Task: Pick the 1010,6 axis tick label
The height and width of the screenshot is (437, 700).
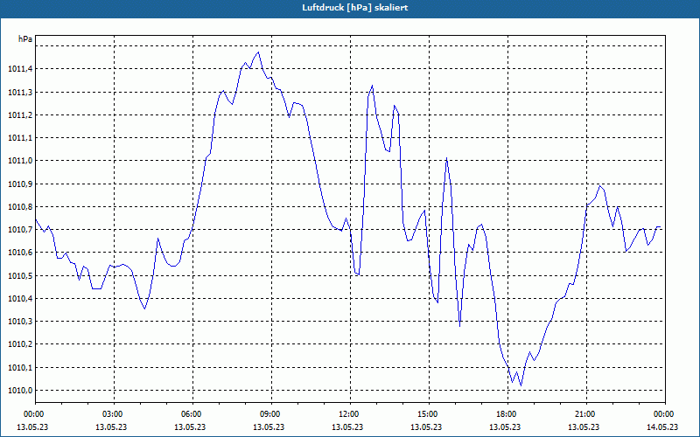Action: [x=19, y=253]
